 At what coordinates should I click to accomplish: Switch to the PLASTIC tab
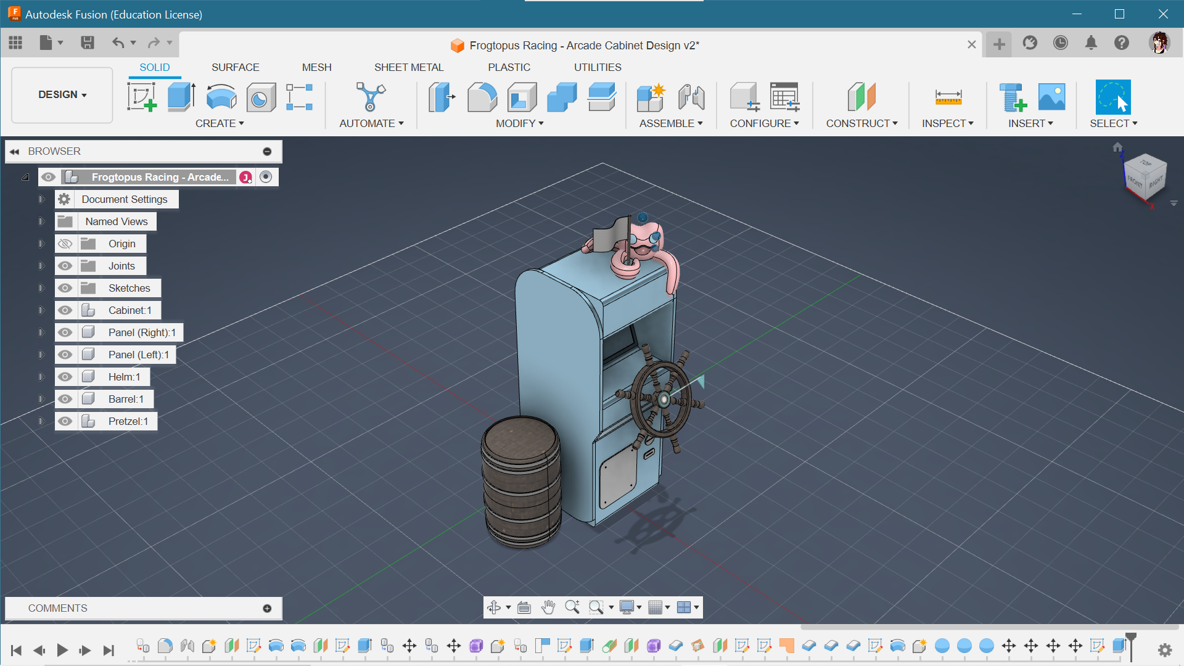tap(509, 67)
